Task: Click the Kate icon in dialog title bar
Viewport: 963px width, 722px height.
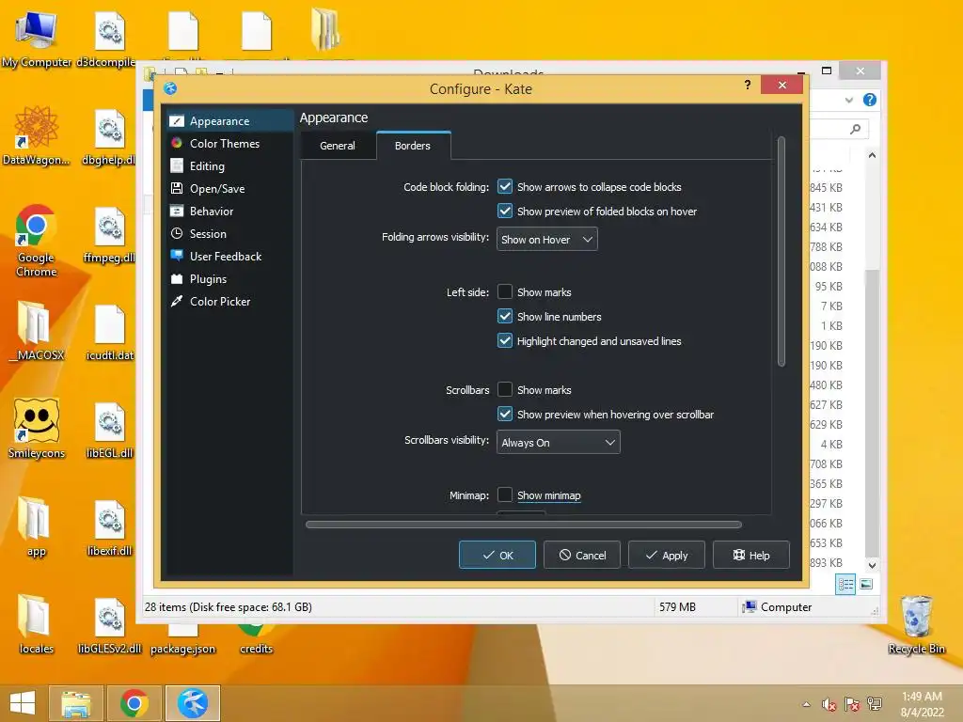Action: click(171, 88)
